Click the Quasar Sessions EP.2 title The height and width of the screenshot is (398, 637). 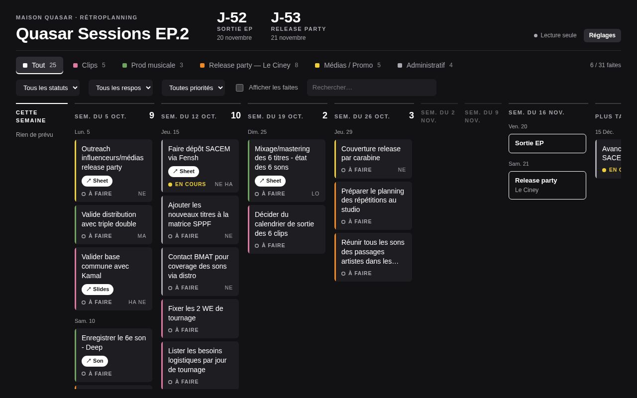[x=103, y=34]
